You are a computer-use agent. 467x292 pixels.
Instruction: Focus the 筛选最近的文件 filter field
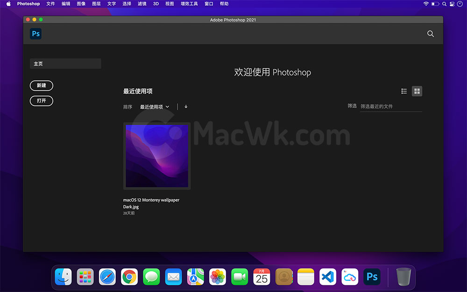[391, 107]
